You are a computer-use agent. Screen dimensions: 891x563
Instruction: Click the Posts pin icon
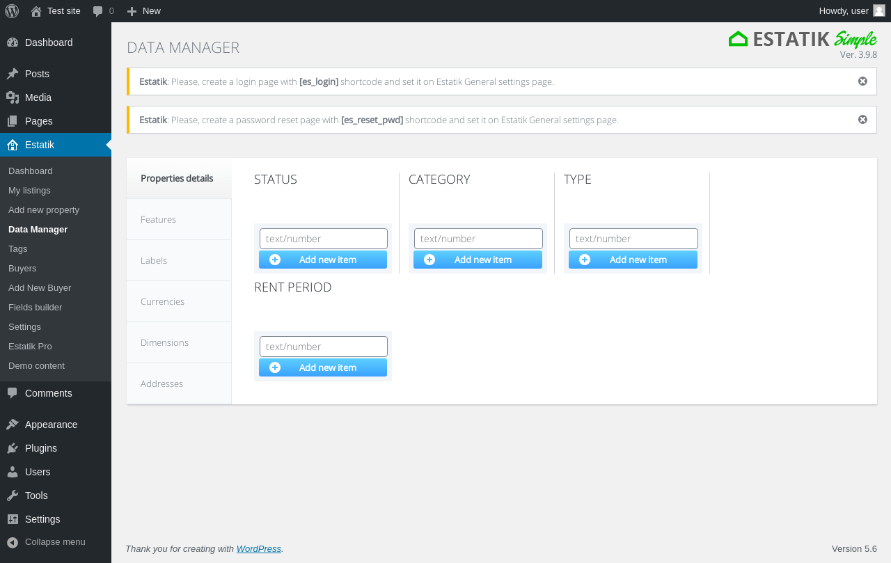(13, 74)
